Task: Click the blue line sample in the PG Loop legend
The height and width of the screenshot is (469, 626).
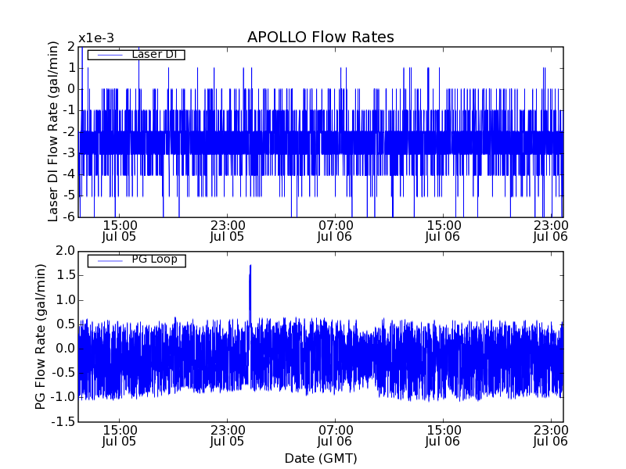Action: click(x=110, y=261)
